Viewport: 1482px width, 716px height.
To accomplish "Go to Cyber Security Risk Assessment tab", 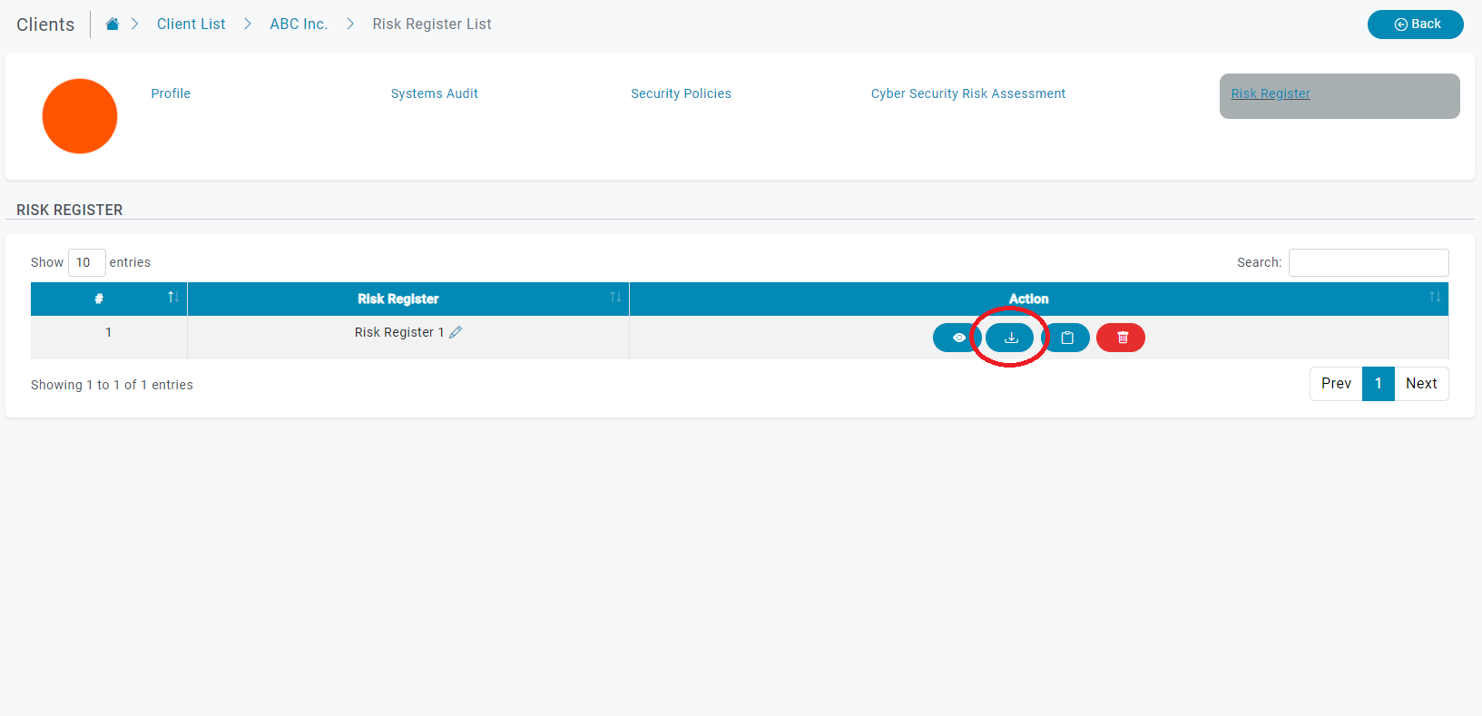I will 967,93.
